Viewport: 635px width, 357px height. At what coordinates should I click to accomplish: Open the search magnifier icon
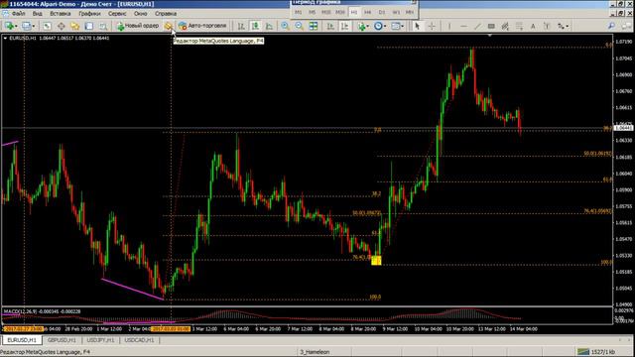611,26
